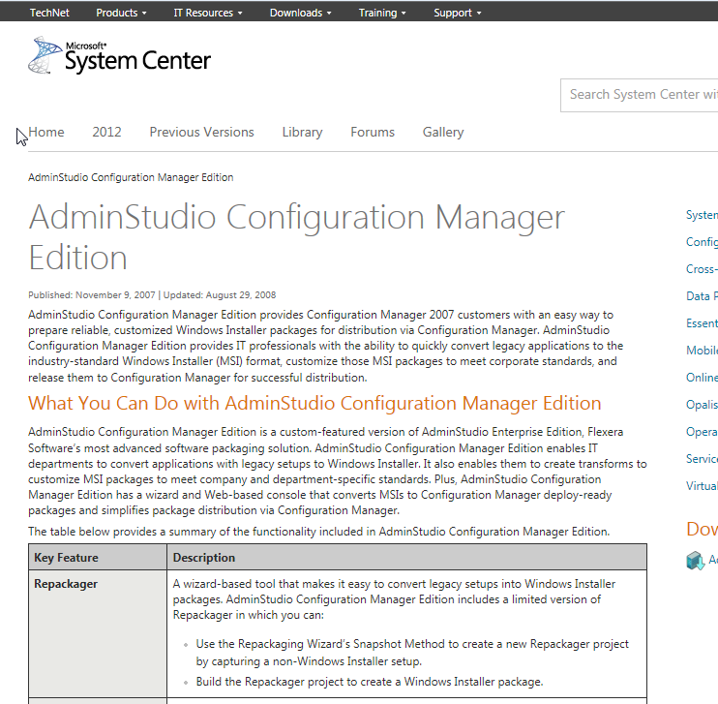The width and height of the screenshot is (718, 704).
Task: Open the Downloads dropdown in top bar
Action: [x=300, y=13]
